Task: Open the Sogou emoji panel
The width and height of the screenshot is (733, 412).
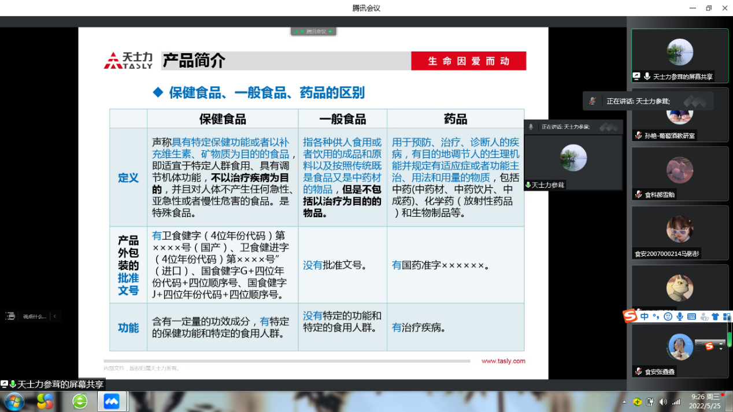Action: 668,317
